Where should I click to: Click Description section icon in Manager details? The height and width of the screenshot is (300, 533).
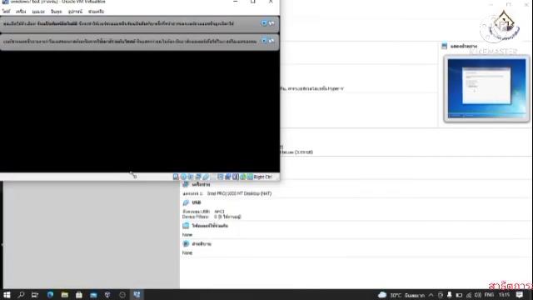[186, 244]
